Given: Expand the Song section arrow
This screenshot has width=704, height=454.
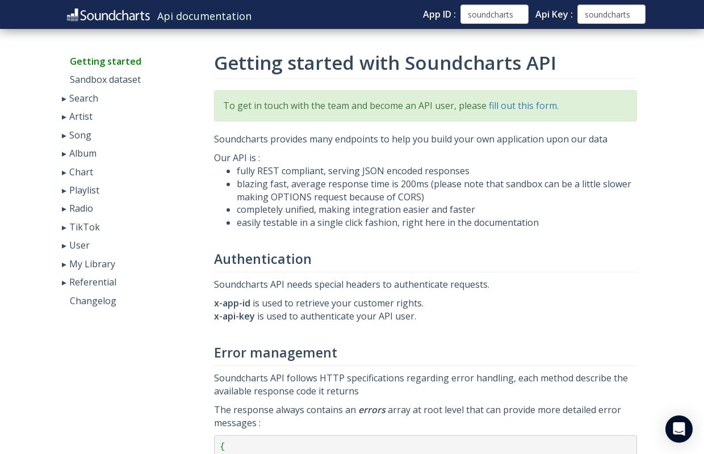Looking at the screenshot, I should pyautogui.click(x=64, y=136).
